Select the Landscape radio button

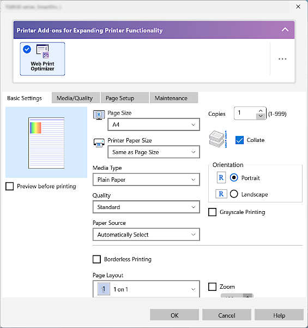pos(234,194)
